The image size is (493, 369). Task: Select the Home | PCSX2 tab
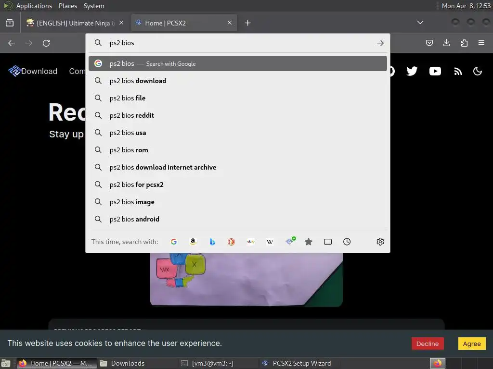click(x=184, y=23)
